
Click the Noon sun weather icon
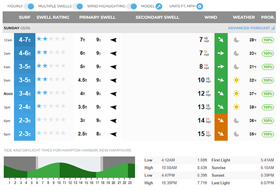coord(236,94)
